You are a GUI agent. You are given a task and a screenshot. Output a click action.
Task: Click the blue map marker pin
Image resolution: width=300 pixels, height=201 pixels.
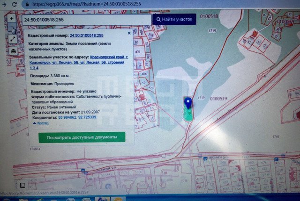click(x=188, y=103)
